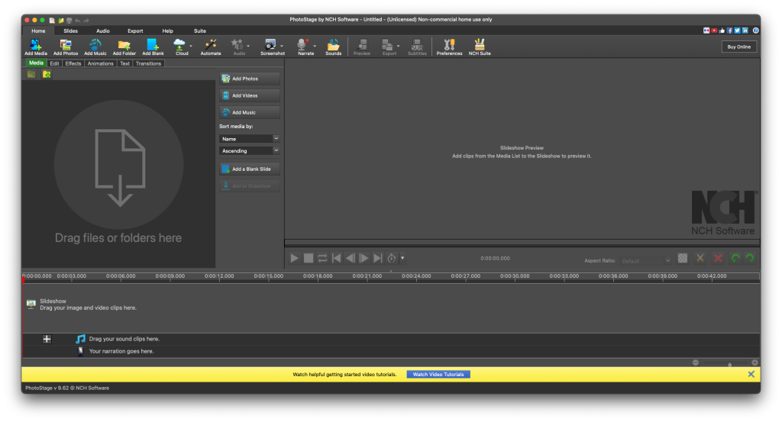Switch to the Transitions tab
The image size is (782, 422).
(x=148, y=63)
